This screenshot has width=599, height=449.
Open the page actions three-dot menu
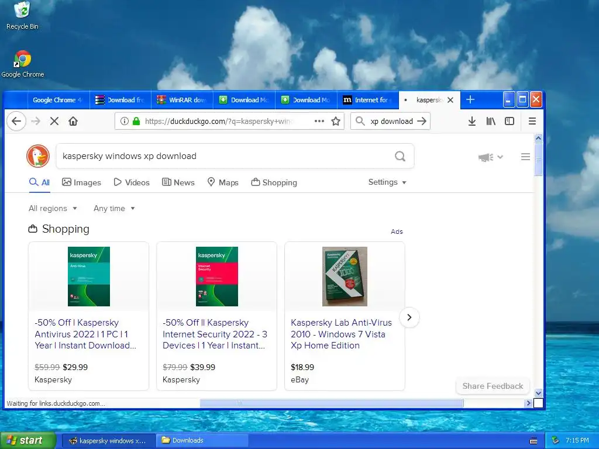319,122
